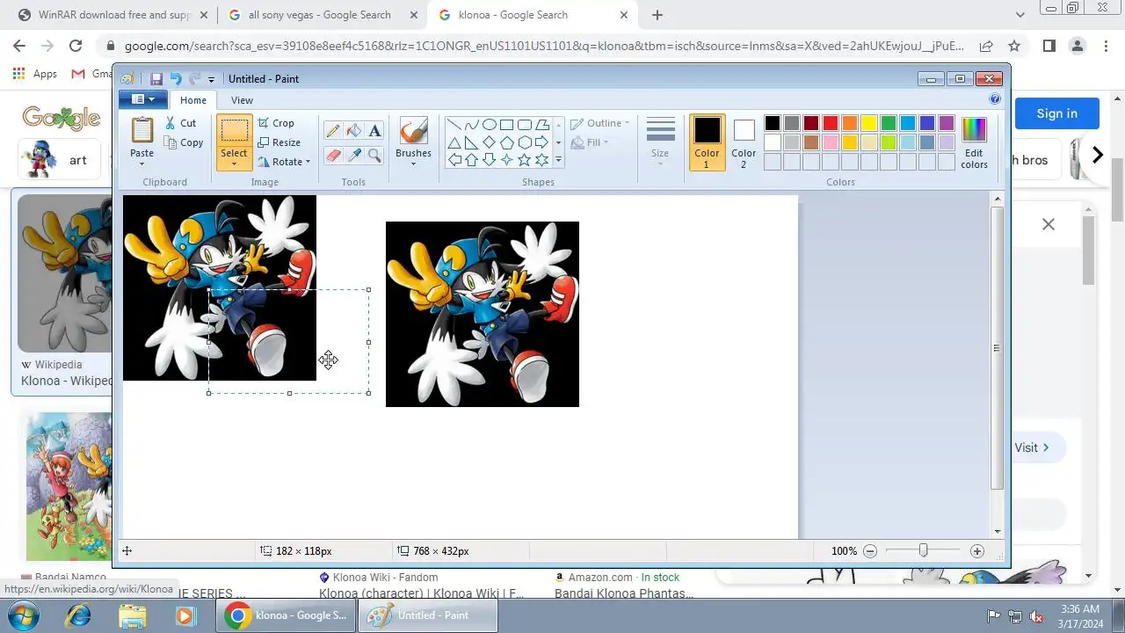Select the Rectangle shape
The height and width of the screenshot is (633, 1125).
click(x=506, y=125)
